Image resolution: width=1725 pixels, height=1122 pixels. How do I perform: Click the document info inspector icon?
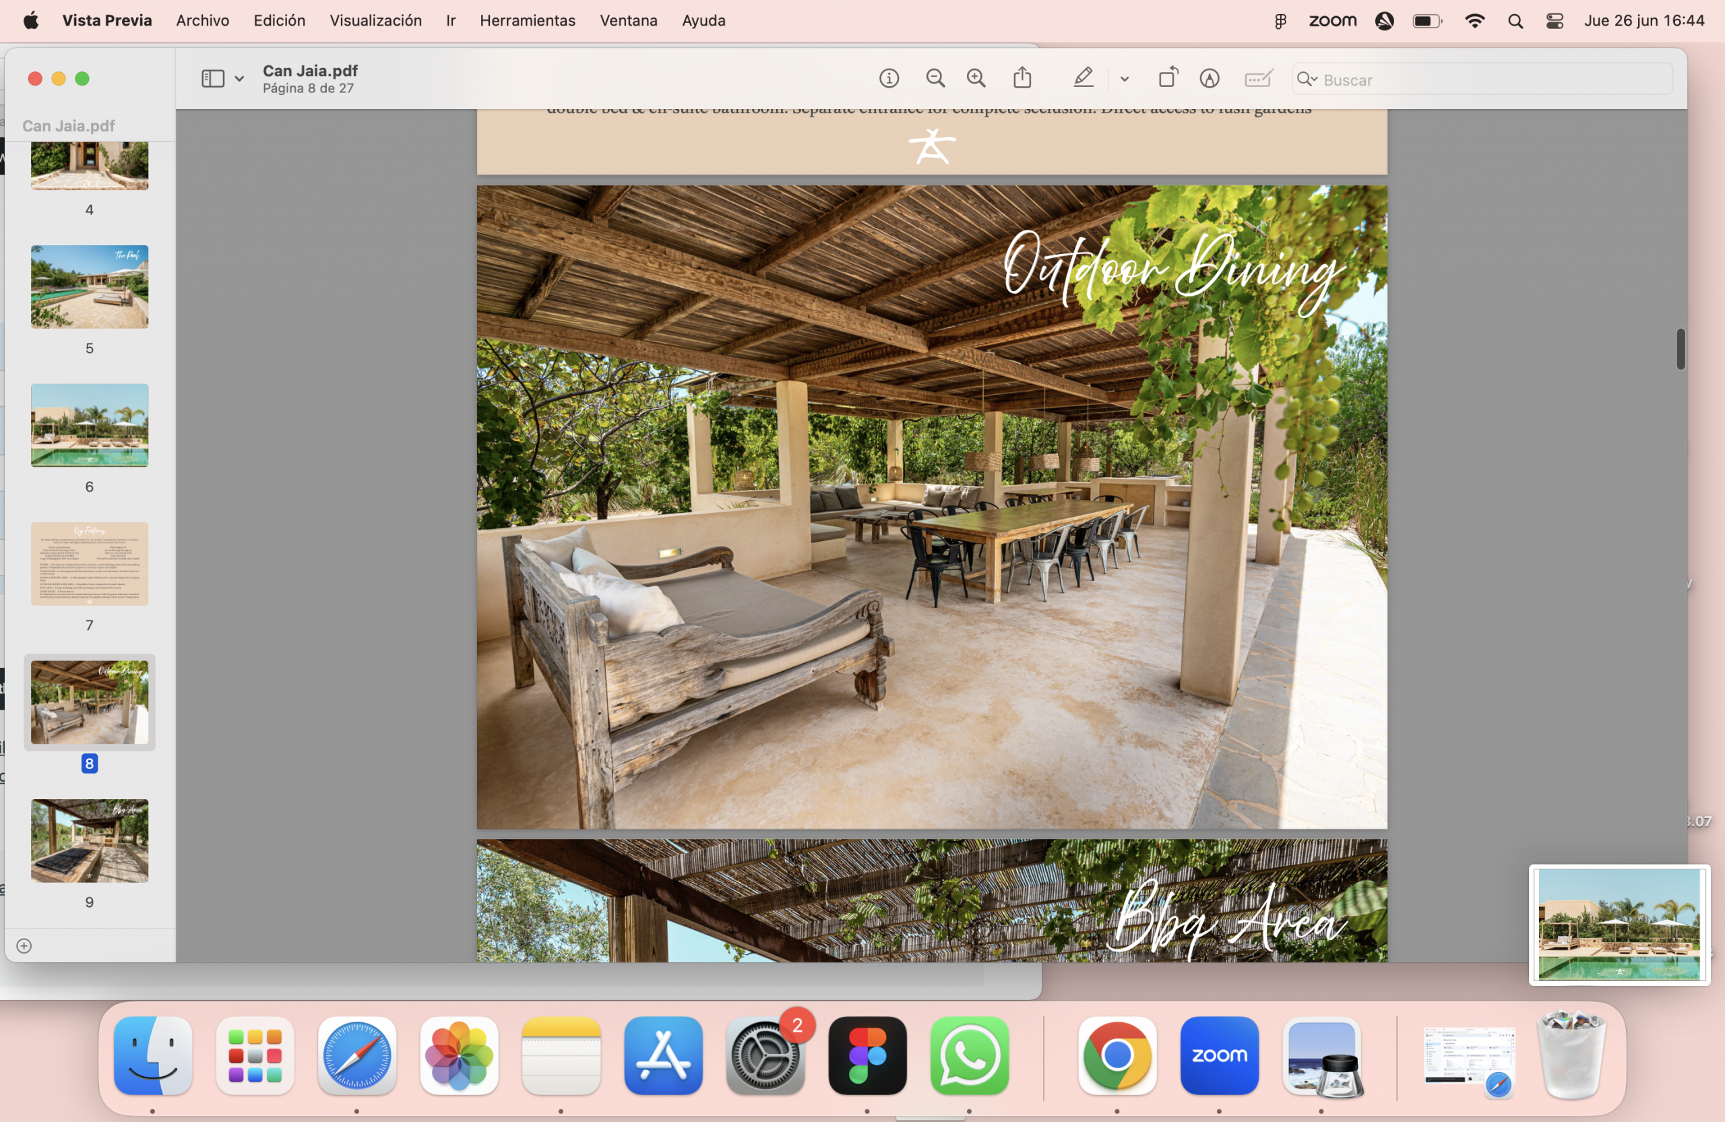pyautogui.click(x=889, y=78)
